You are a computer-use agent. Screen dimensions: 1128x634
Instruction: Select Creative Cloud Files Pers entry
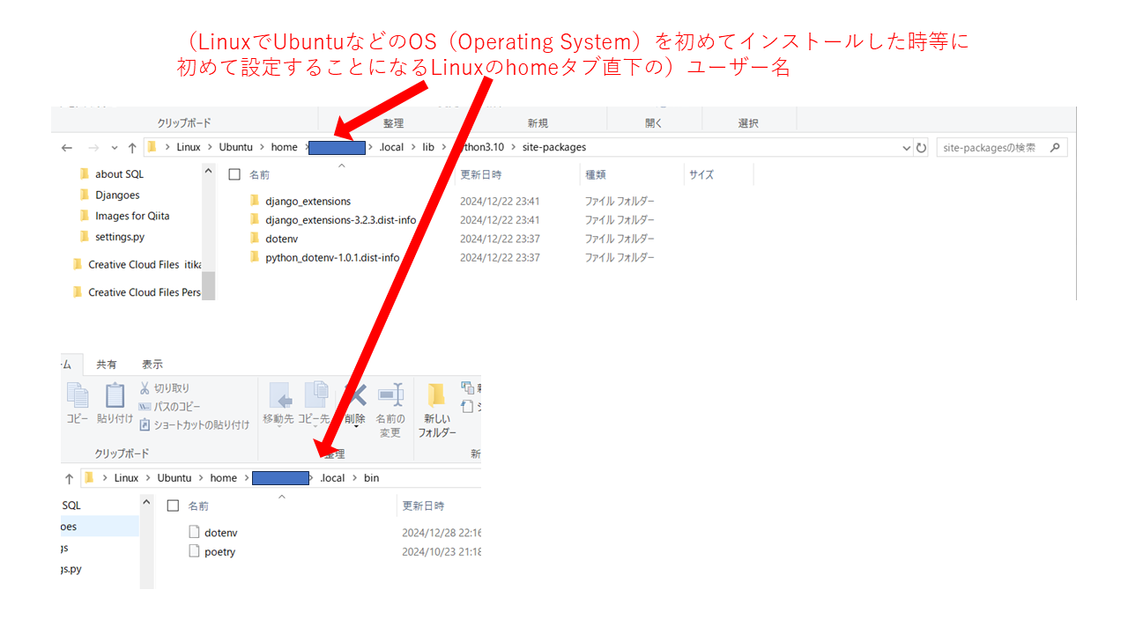pyautogui.click(x=145, y=292)
